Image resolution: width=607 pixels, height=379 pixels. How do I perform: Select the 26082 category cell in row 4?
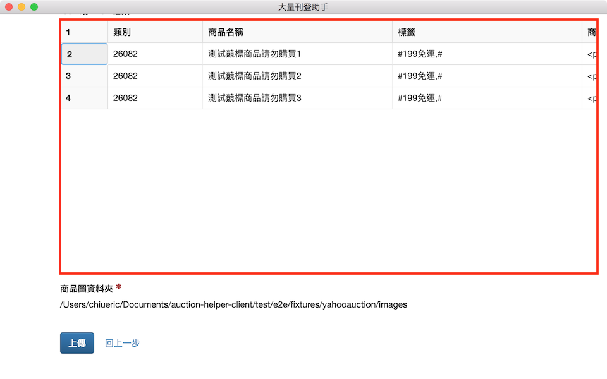155,98
